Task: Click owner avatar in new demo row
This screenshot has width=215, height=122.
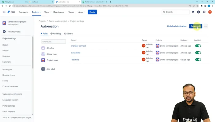Action: coord(143,53)
